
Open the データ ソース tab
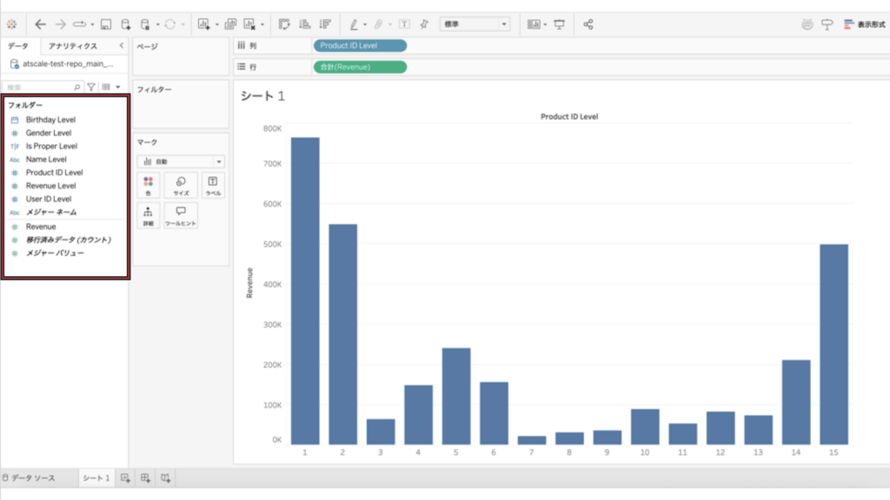coord(30,478)
